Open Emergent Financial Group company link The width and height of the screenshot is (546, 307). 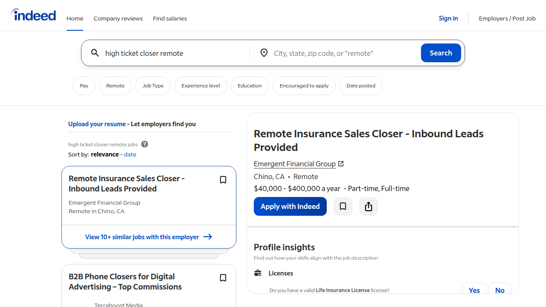click(295, 164)
